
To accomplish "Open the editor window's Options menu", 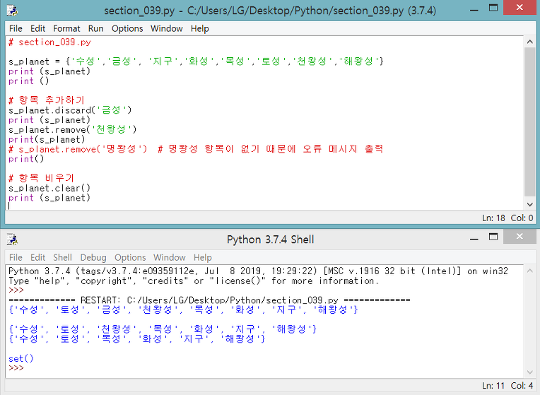I will coord(127,28).
